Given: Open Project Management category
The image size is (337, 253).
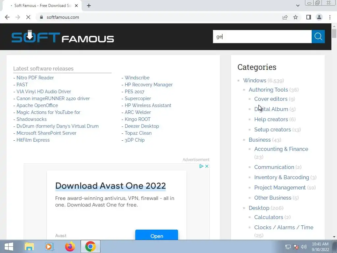Looking at the screenshot, I should [280, 187].
